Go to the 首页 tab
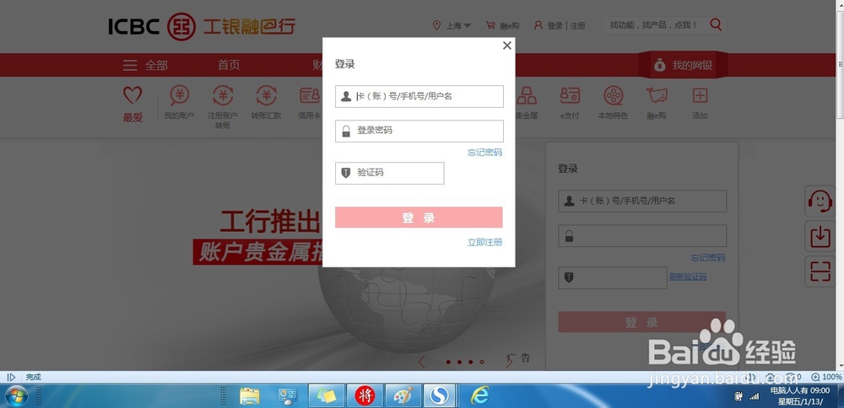 (229, 65)
